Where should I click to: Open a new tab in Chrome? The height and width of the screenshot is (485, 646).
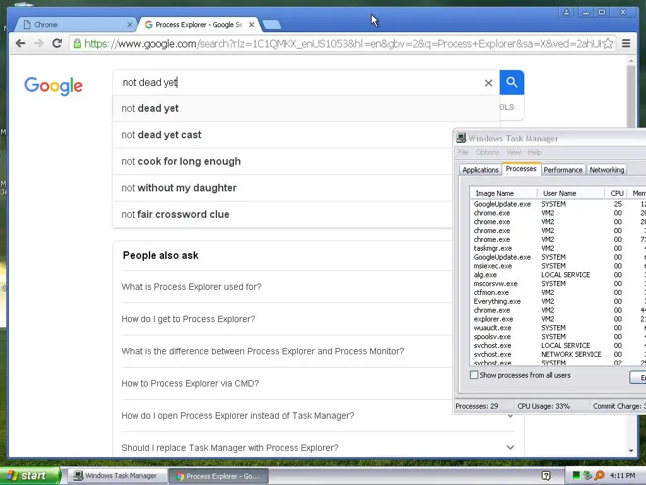point(271,25)
